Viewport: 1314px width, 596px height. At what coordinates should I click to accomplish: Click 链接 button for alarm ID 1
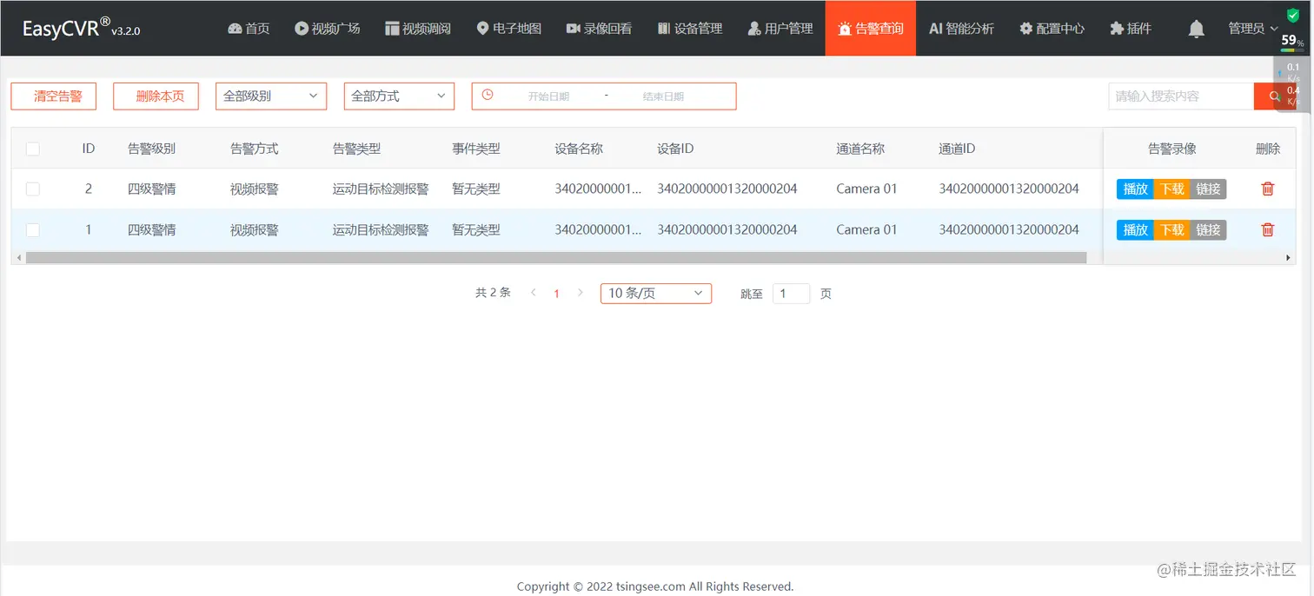point(1208,229)
